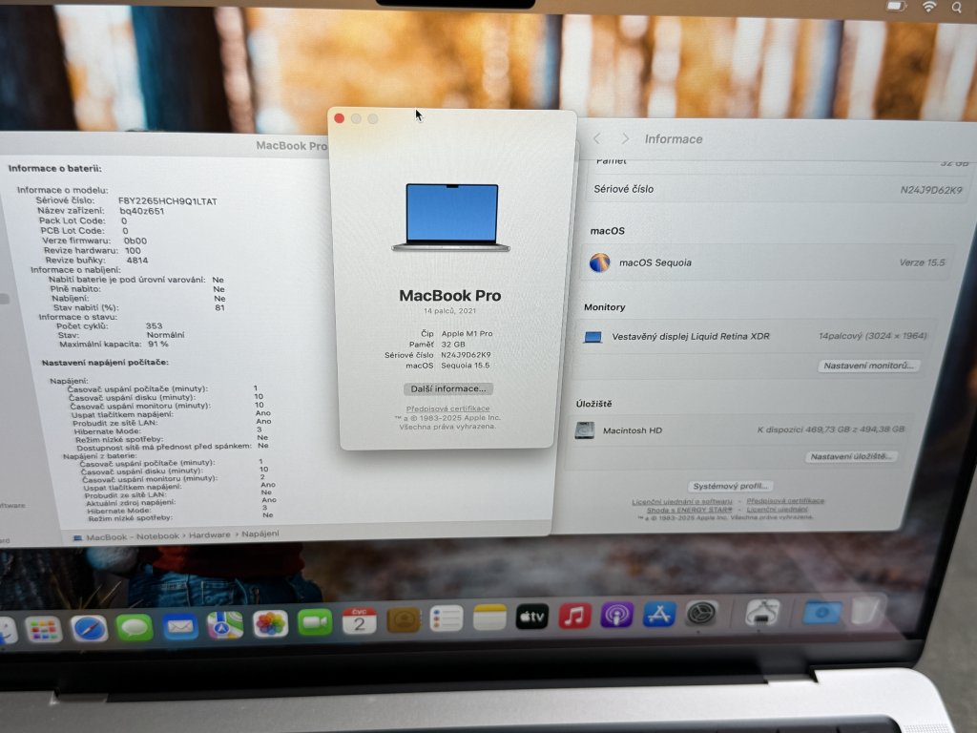Select the 'Informace o baterii:' heading
977x733 pixels.
tap(54, 168)
